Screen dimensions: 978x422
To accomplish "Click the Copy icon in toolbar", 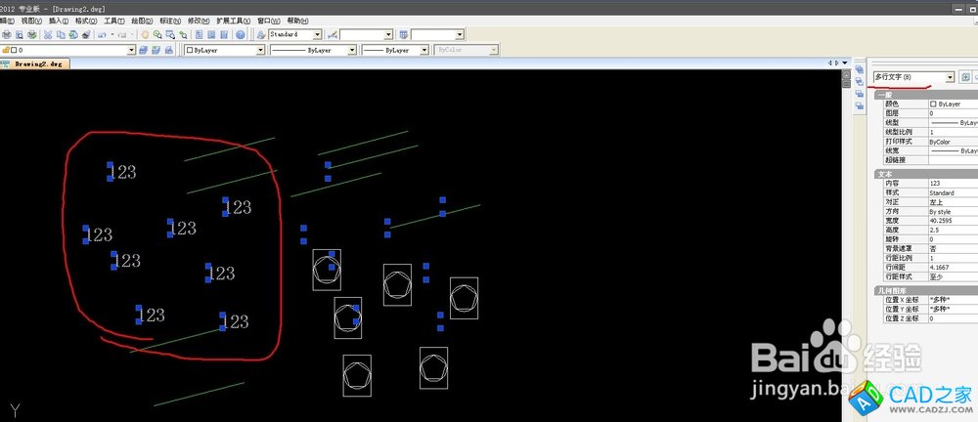I will tap(61, 35).
